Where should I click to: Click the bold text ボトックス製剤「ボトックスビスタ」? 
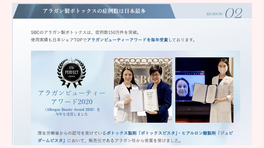click(141, 133)
